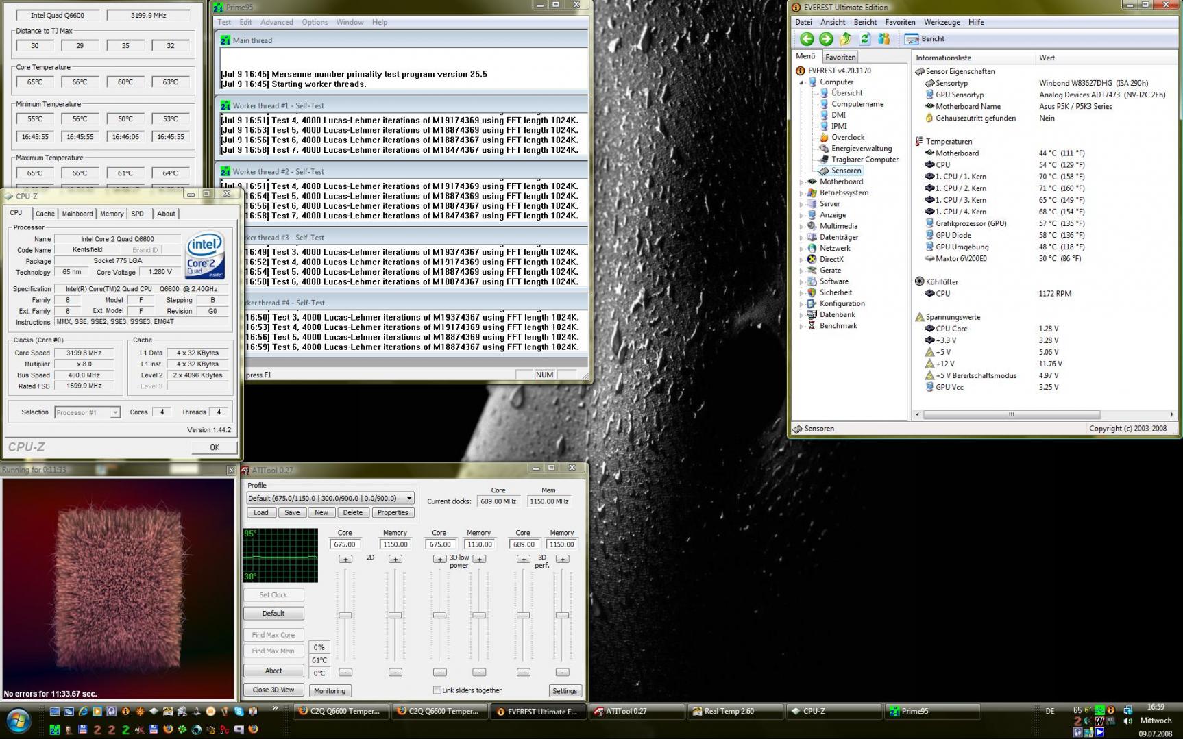This screenshot has width=1183, height=739.
Task: Click the 2D Memory slider handle
Action: pyautogui.click(x=395, y=616)
